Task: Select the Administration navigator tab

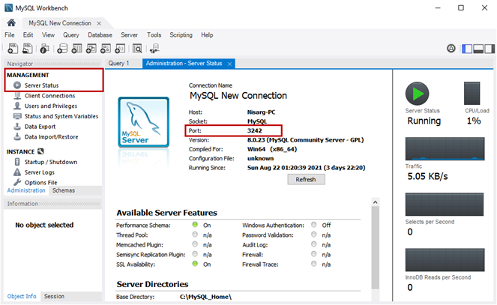Action: (x=26, y=190)
